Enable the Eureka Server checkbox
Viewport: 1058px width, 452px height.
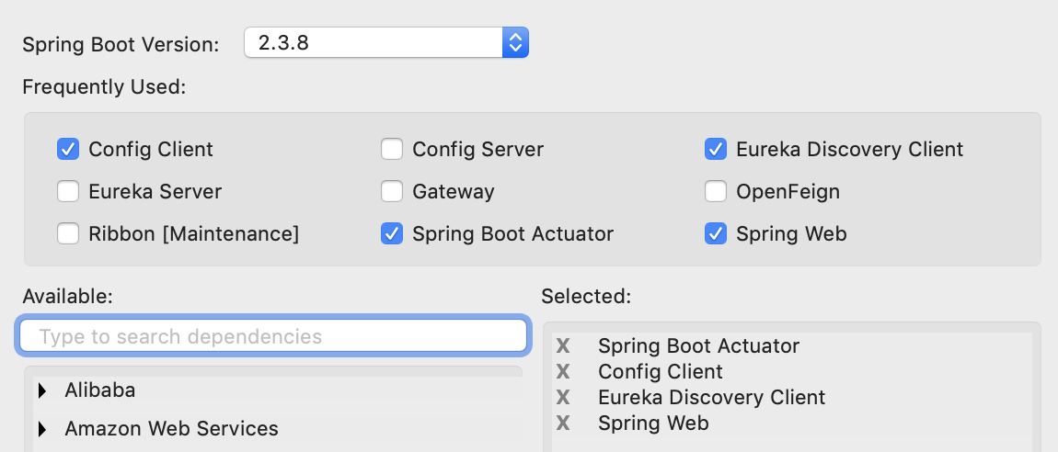click(x=68, y=192)
